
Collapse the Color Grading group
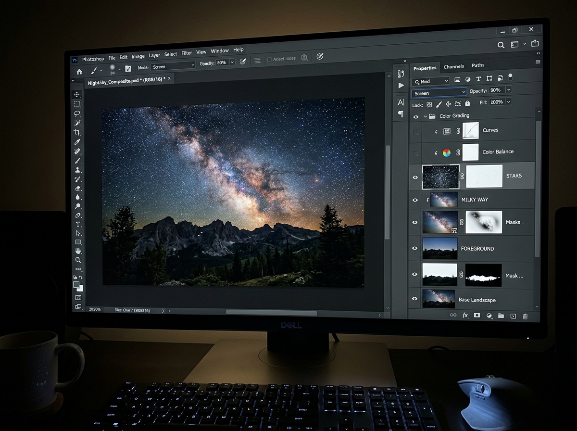[426, 115]
